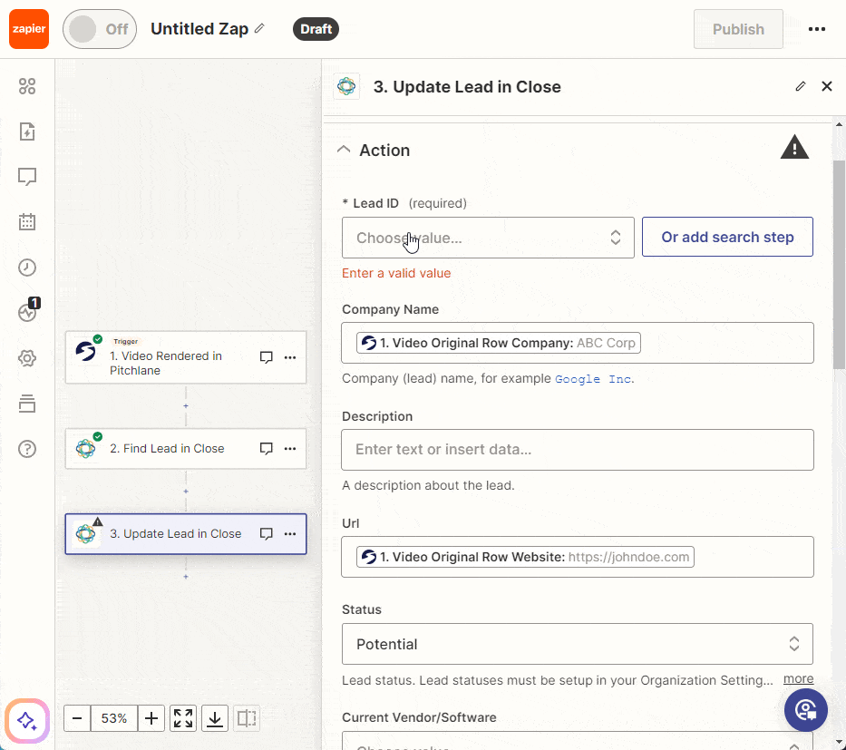846x750 pixels.
Task: Click the Company Name input field
Action: point(578,343)
